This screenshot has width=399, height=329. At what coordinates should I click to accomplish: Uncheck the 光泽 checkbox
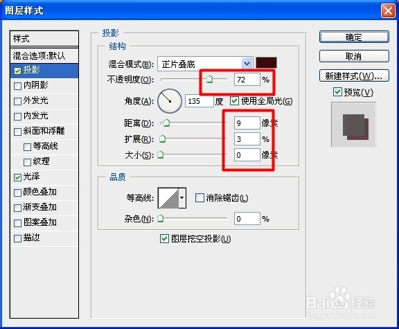tap(17, 177)
